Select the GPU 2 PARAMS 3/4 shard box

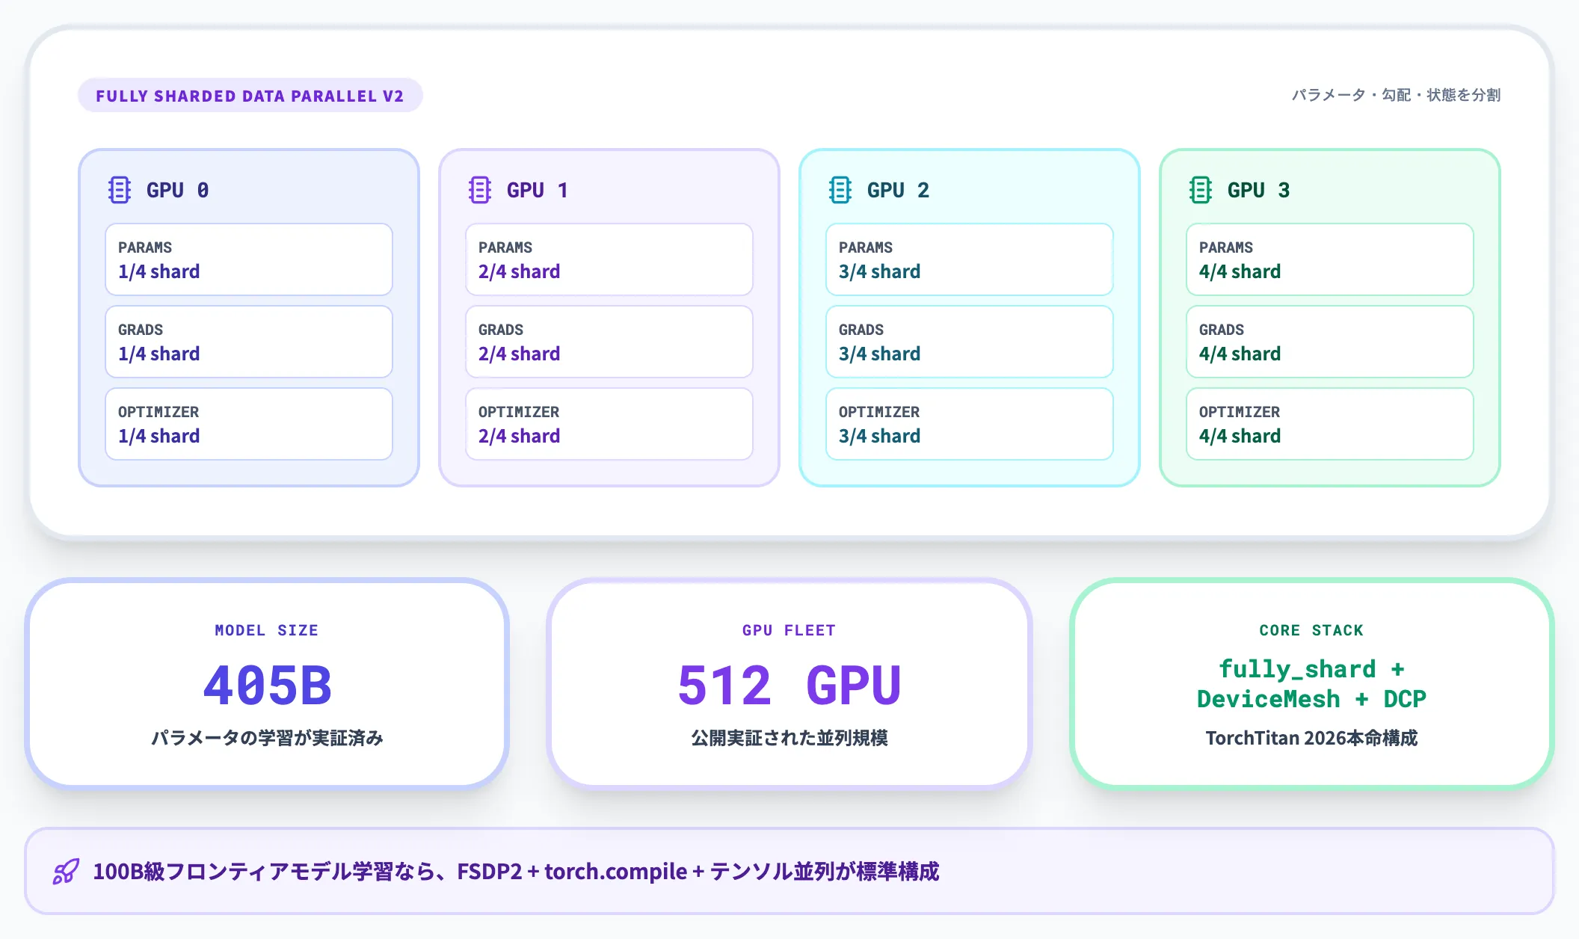(x=970, y=259)
